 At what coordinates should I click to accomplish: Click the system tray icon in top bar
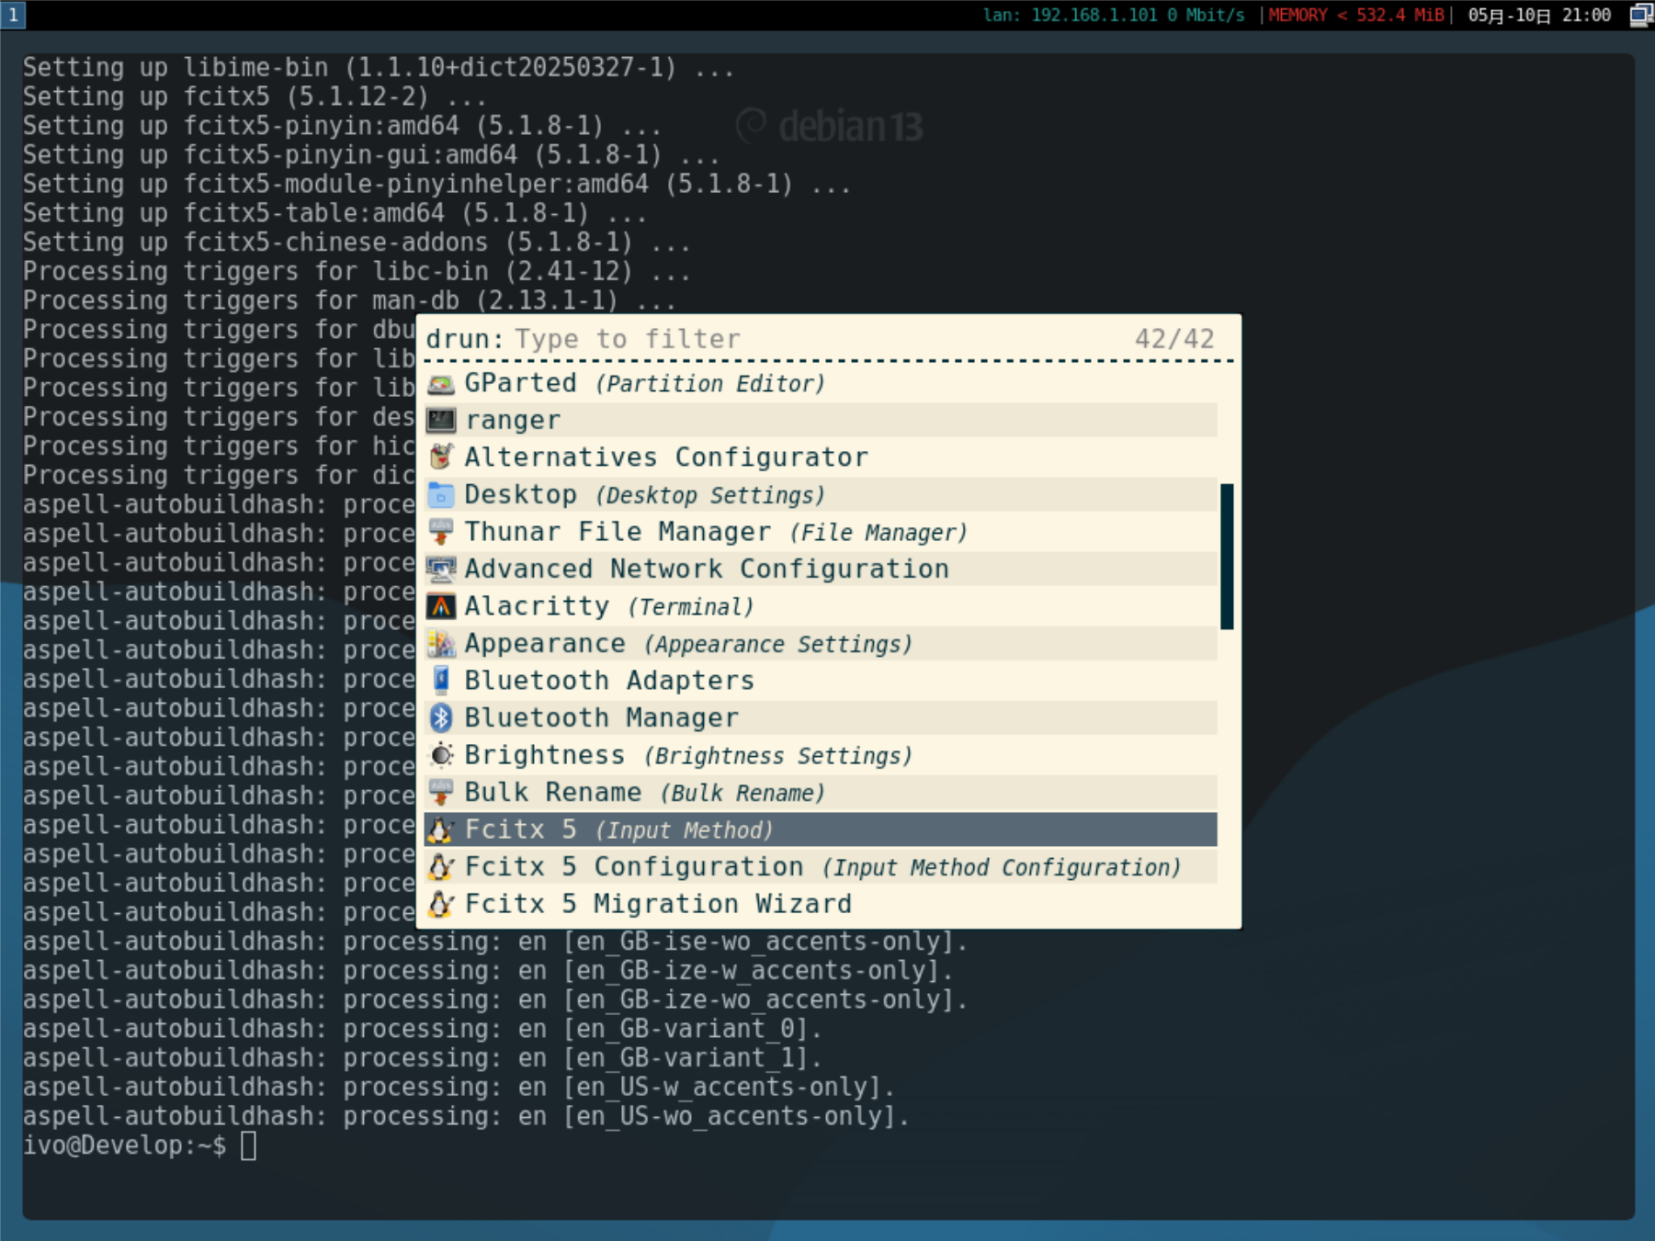(x=1640, y=15)
